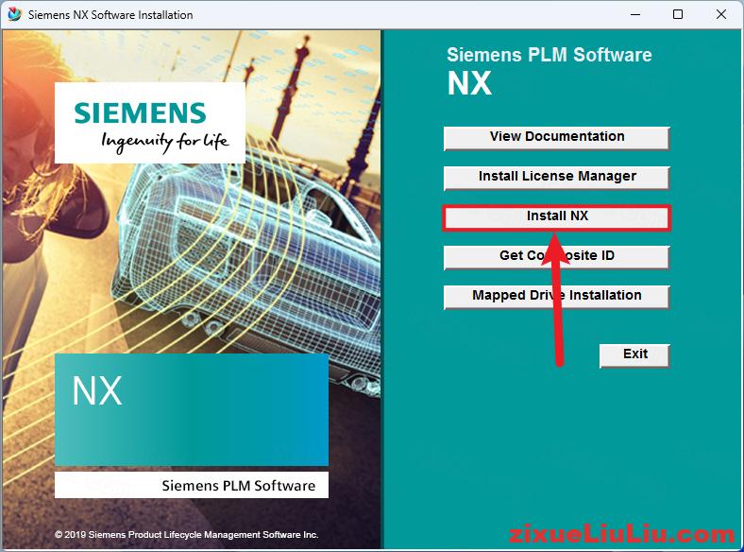Click the Siemens NX icon in title bar
Viewport: 744px width, 552px height.
(14, 15)
